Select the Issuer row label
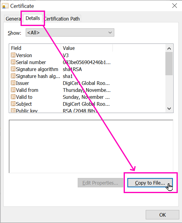 pos(22,83)
